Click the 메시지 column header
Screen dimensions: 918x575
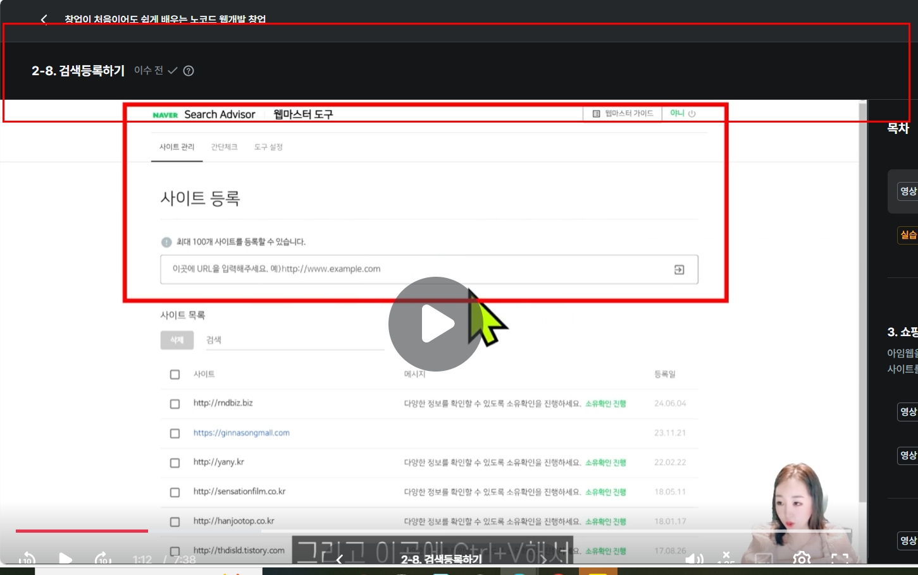point(414,374)
